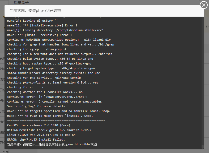The image size is (209, 153).
Task: Click the 'No rule to make target install' line
Action: [50, 116]
